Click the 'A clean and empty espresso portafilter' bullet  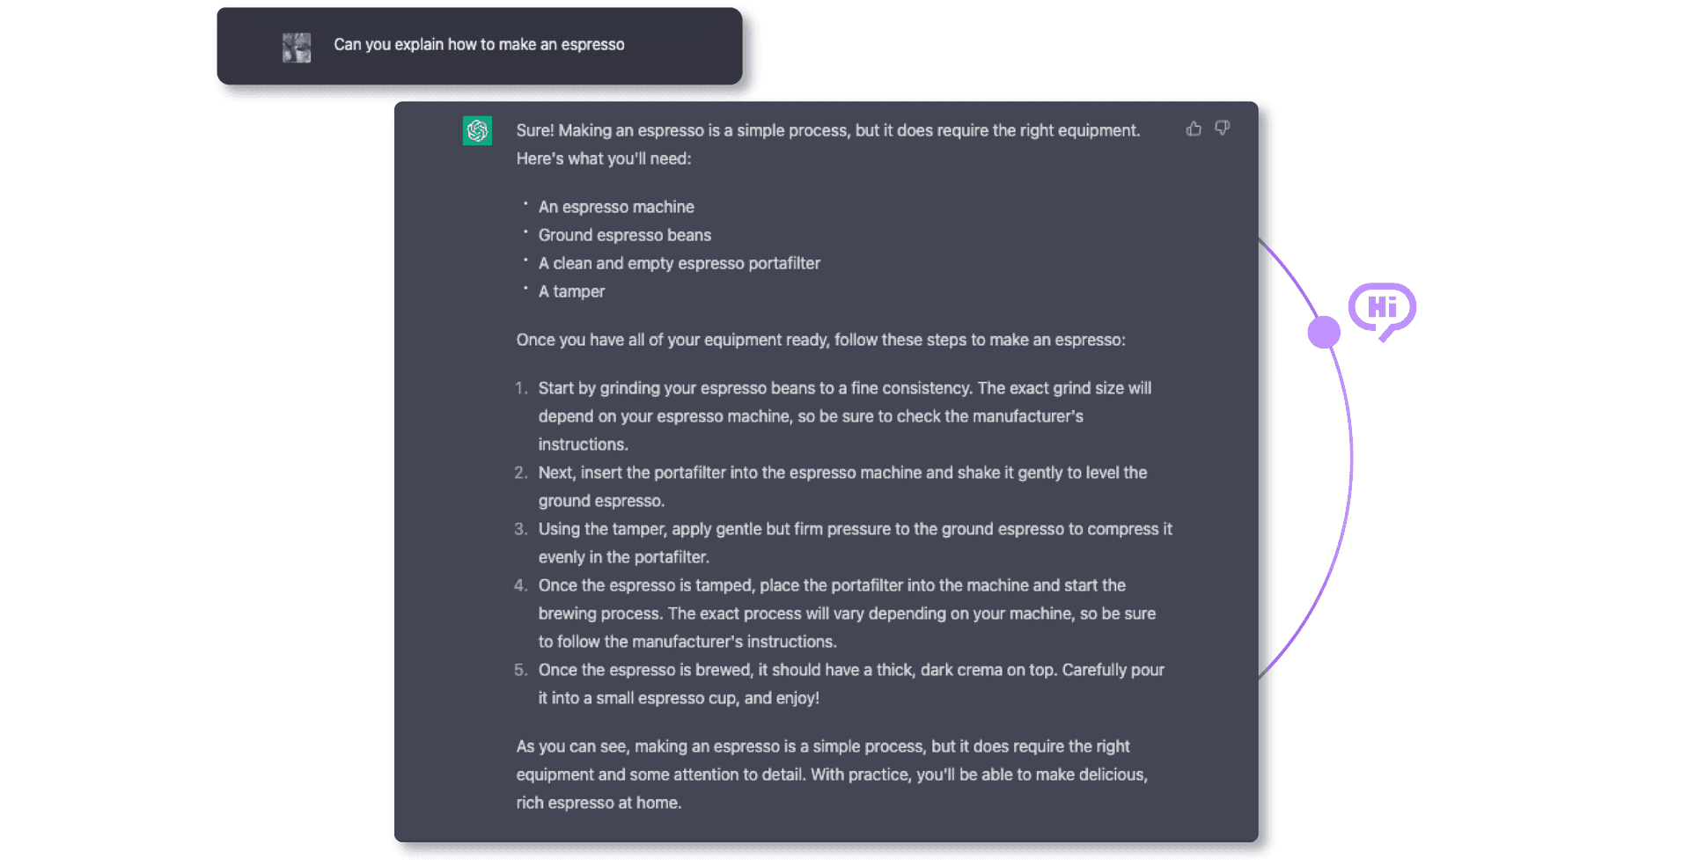[x=679, y=263]
